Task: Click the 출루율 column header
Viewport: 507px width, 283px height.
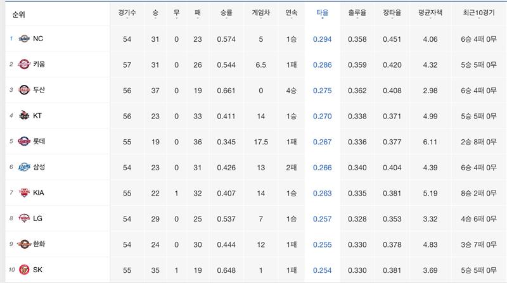Action: tap(357, 13)
